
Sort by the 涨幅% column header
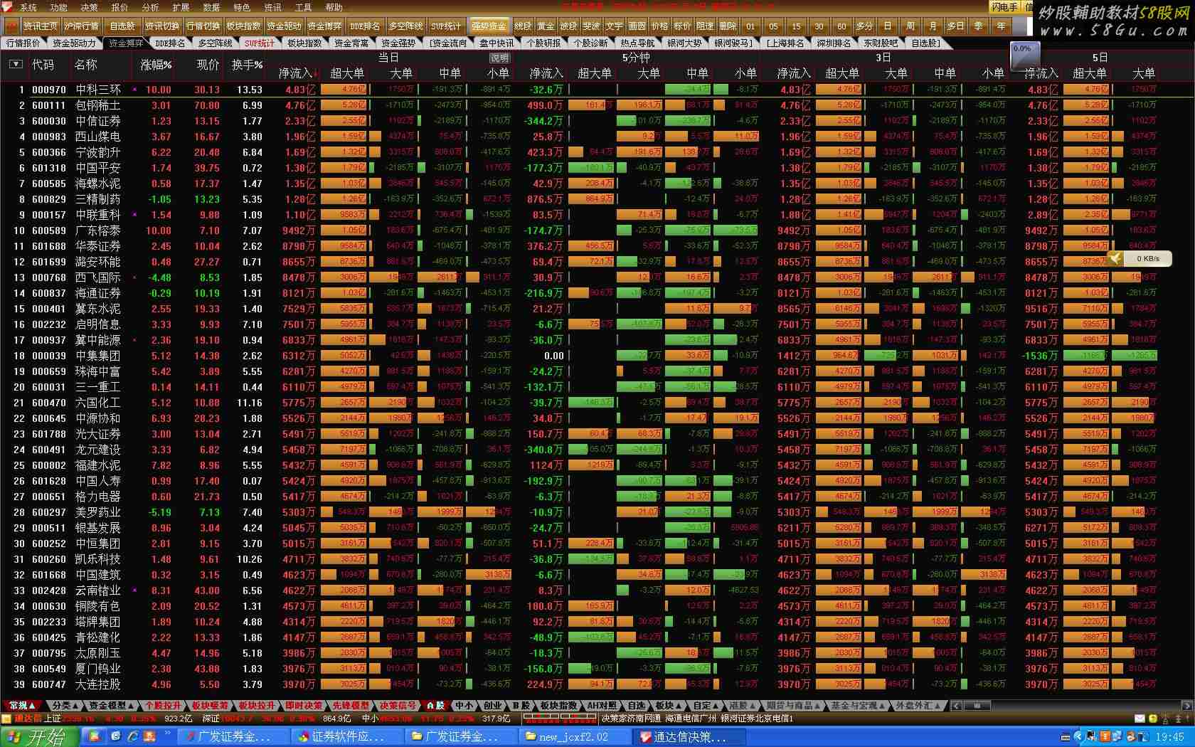click(x=156, y=65)
